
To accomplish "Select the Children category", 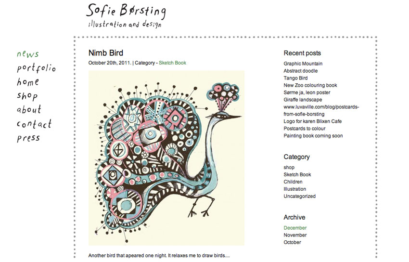I will click(x=293, y=182).
